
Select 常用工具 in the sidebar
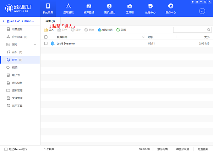pos(20,106)
